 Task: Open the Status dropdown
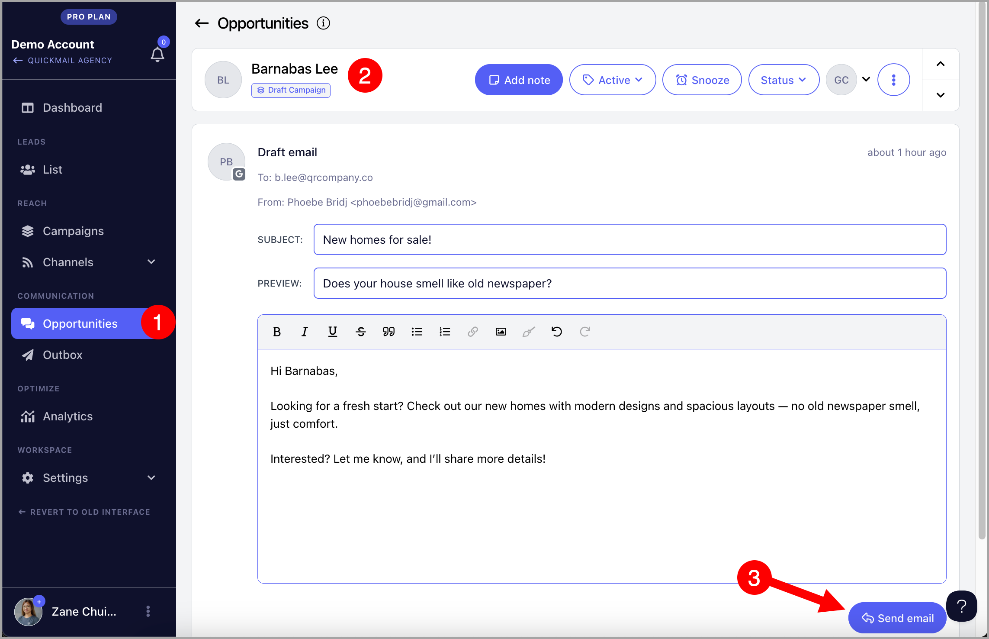pos(784,80)
